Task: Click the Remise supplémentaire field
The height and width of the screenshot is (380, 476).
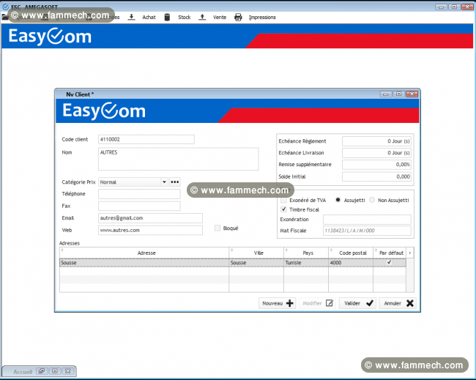Action: [x=376, y=164]
